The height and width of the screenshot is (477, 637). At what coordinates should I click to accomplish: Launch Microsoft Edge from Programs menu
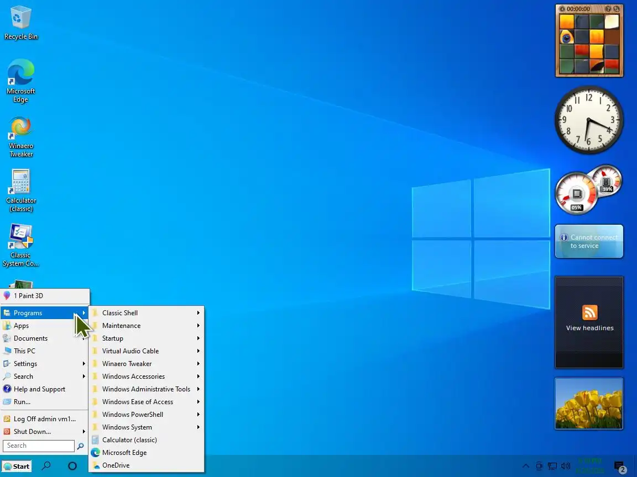pos(146,452)
